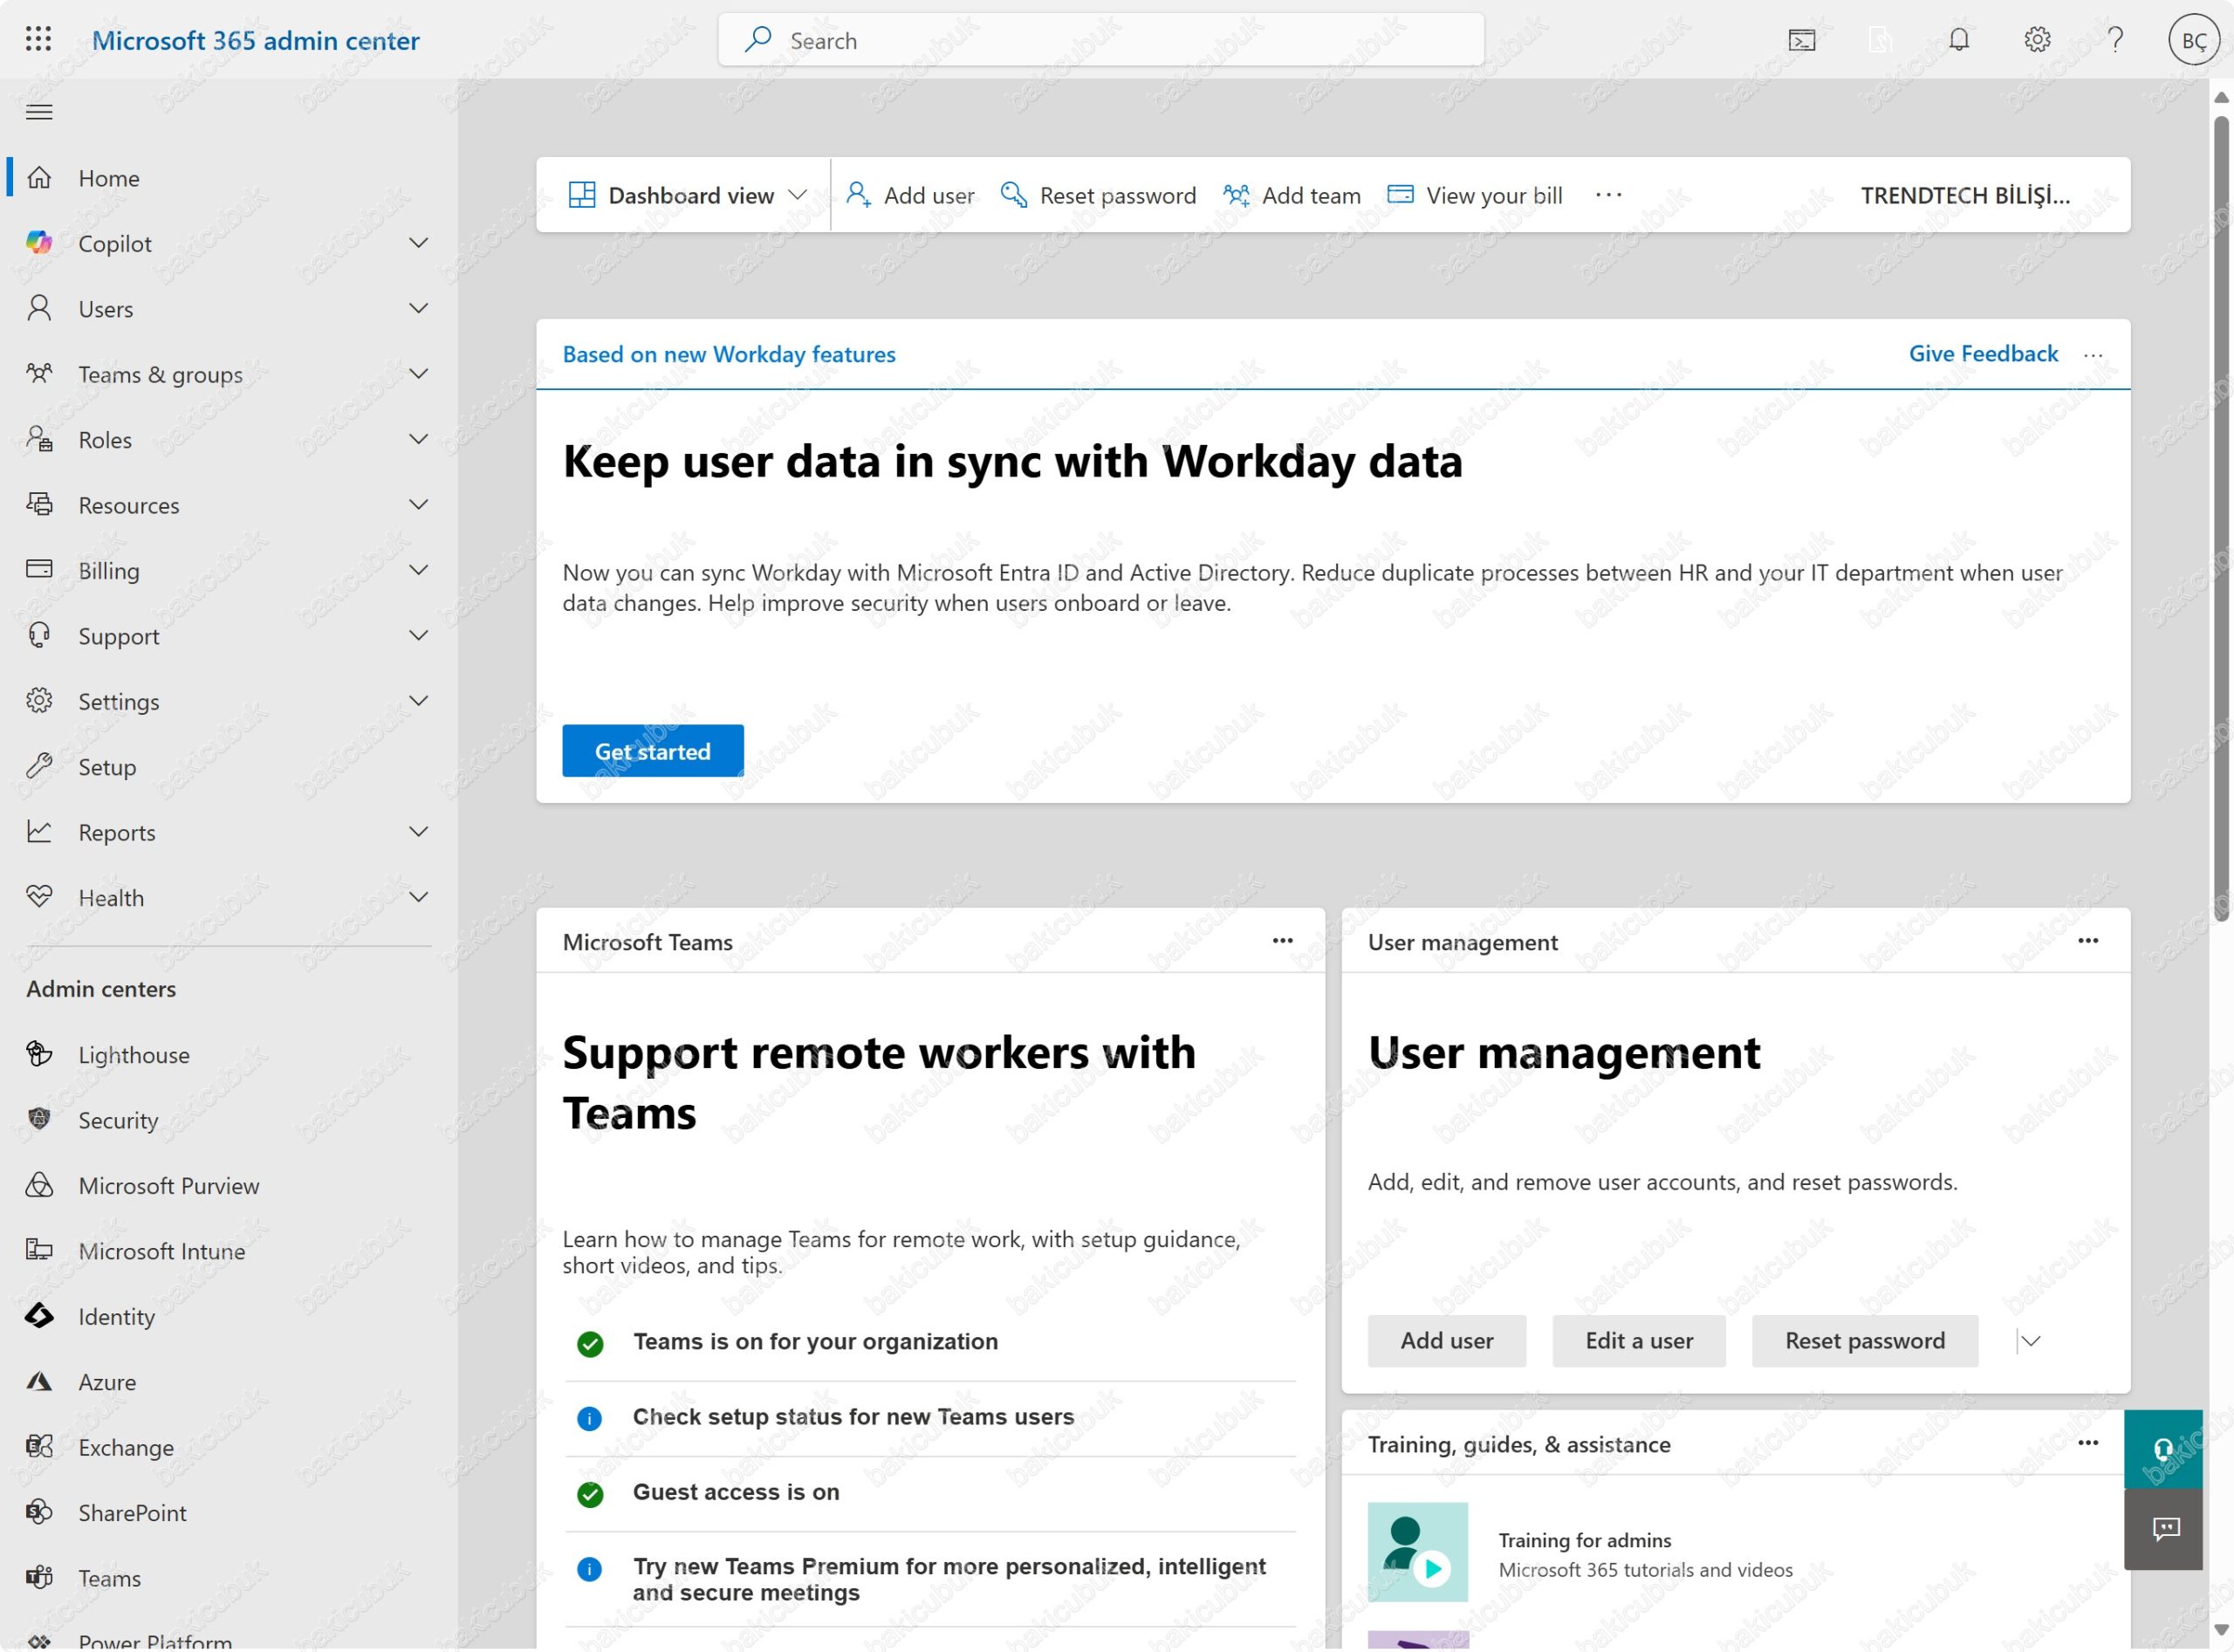Expand the Users navigation section
The height and width of the screenshot is (1652, 2234).
(x=419, y=309)
